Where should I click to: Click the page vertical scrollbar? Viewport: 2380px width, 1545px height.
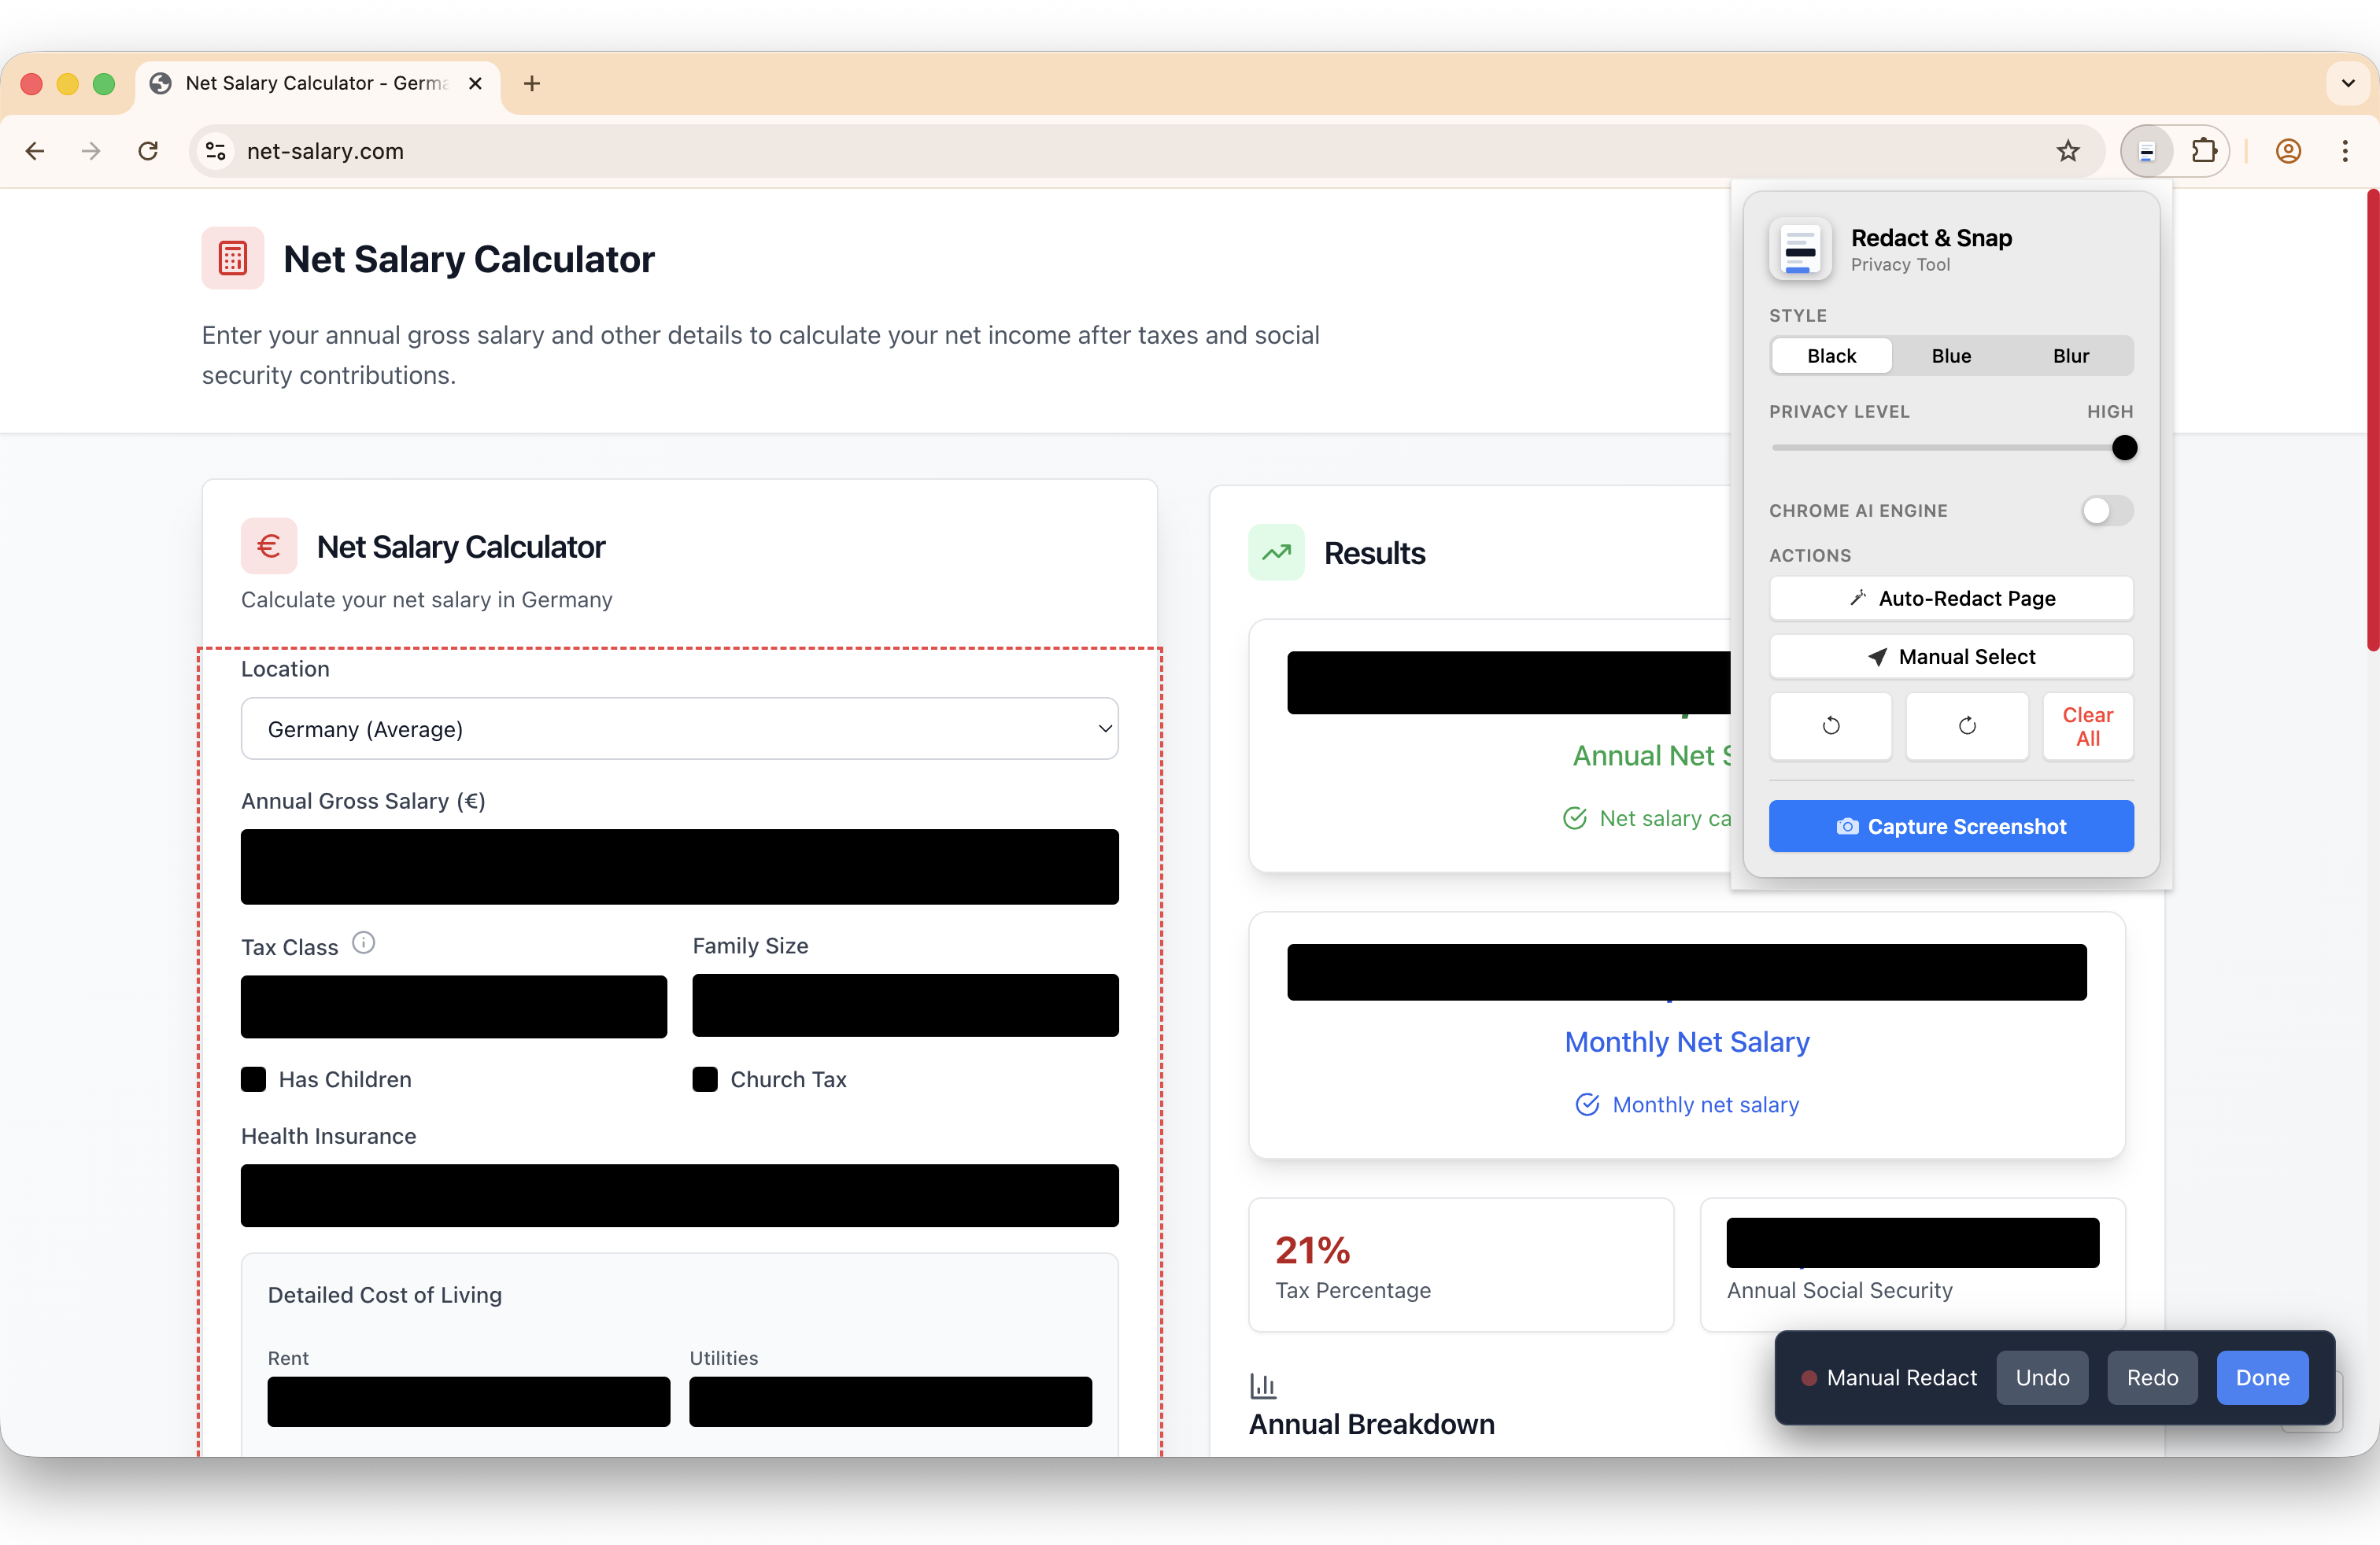pos(2372,420)
